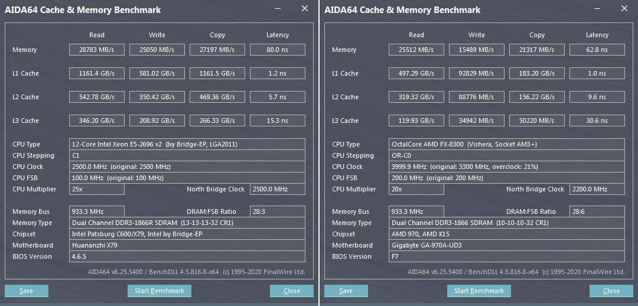Screen dimensions: 638x306
Task: Click Gigabyte GA-970A-UD3 motherboard field
Action: tap(507, 245)
